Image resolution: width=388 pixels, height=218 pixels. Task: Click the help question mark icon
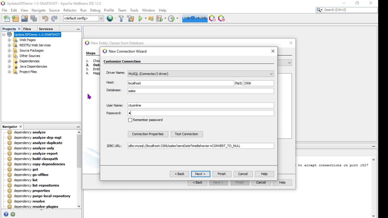coord(6,214)
